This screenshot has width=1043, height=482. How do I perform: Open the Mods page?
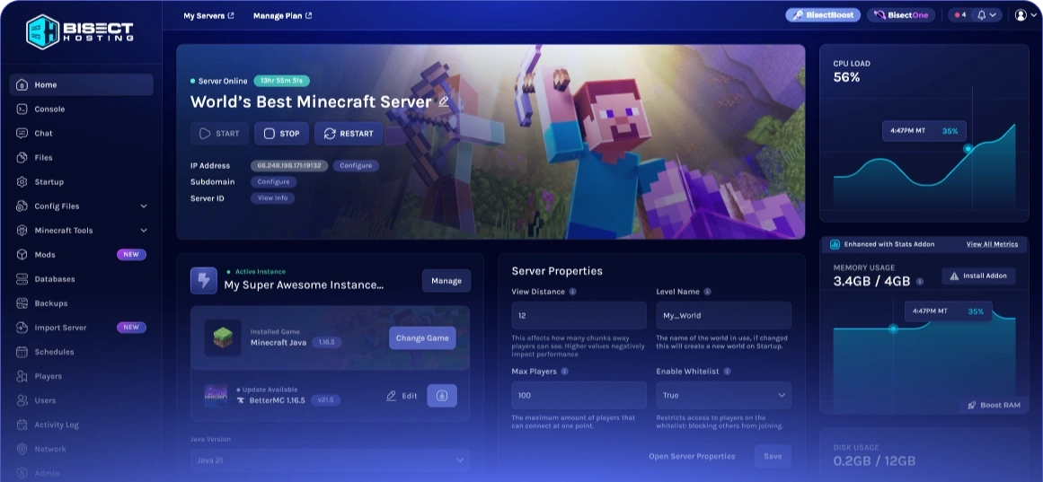(81, 255)
